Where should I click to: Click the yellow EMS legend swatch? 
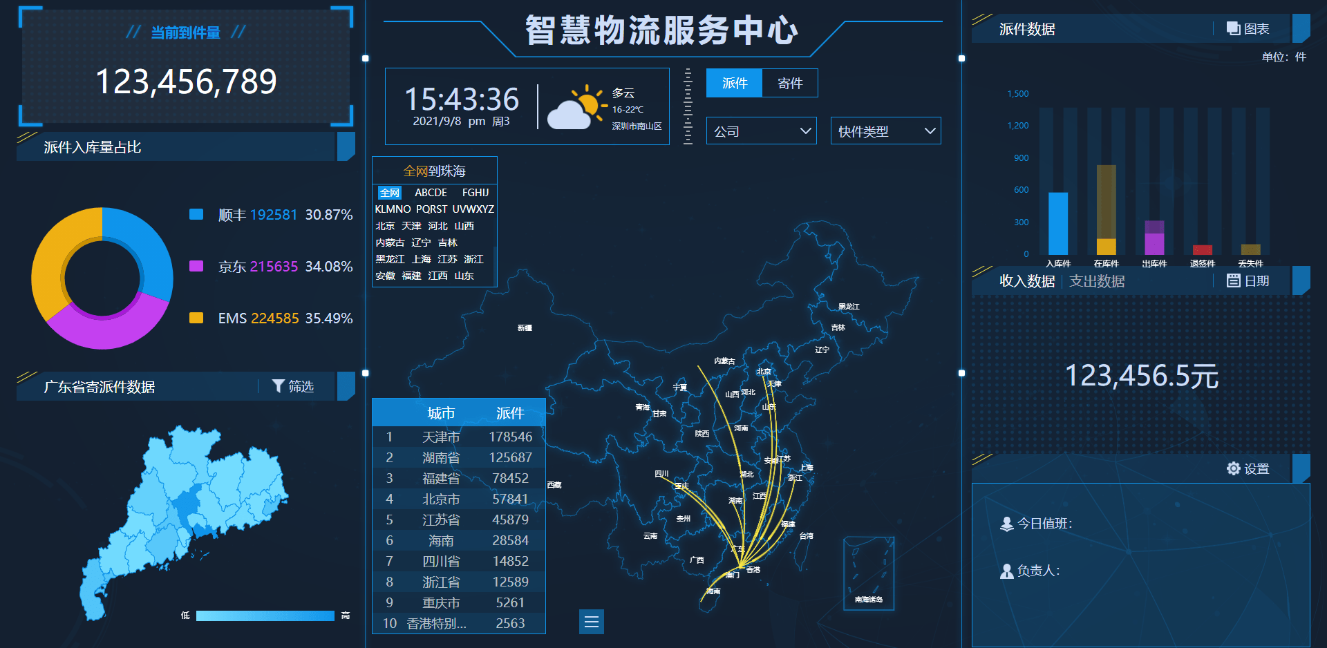pyautogui.click(x=196, y=318)
